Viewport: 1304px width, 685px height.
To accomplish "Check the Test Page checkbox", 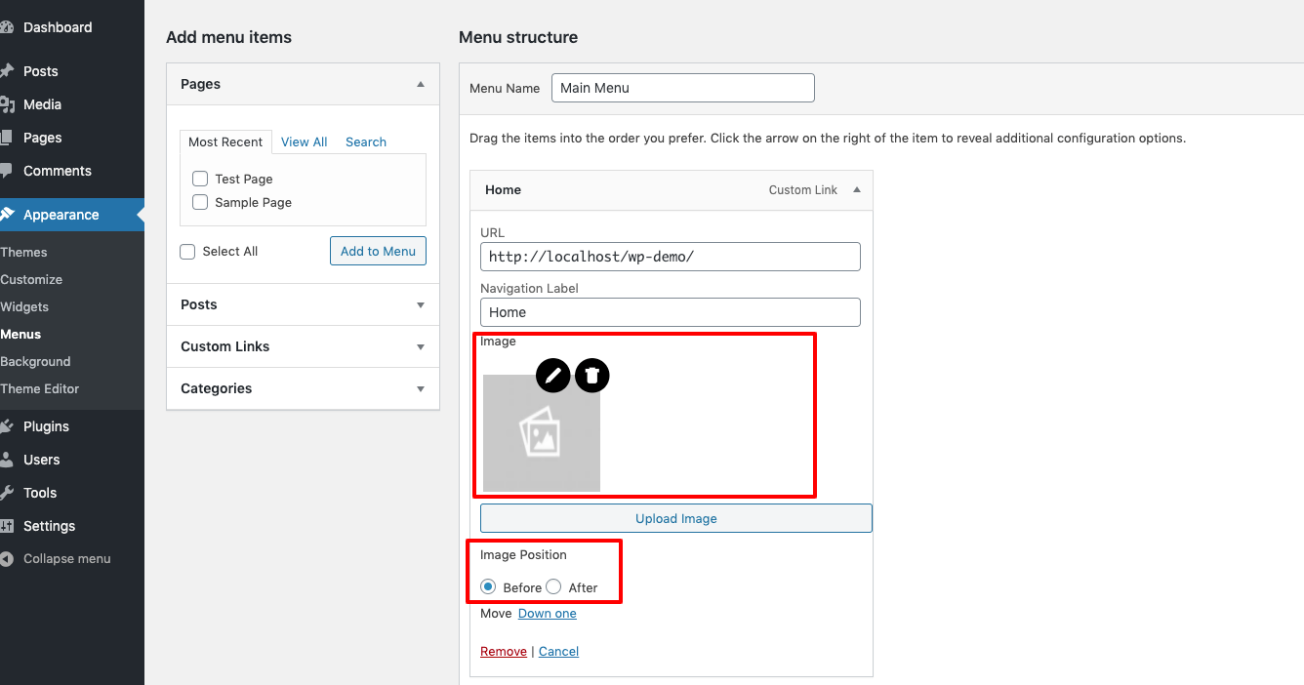I will (200, 179).
